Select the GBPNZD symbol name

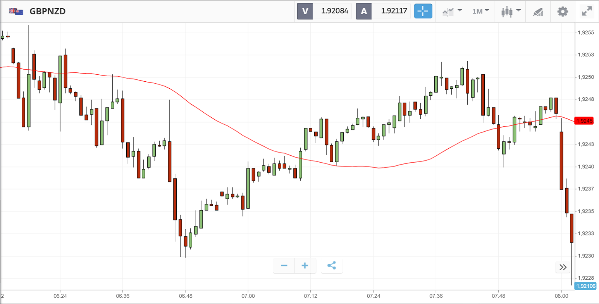(x=48, y=11)
